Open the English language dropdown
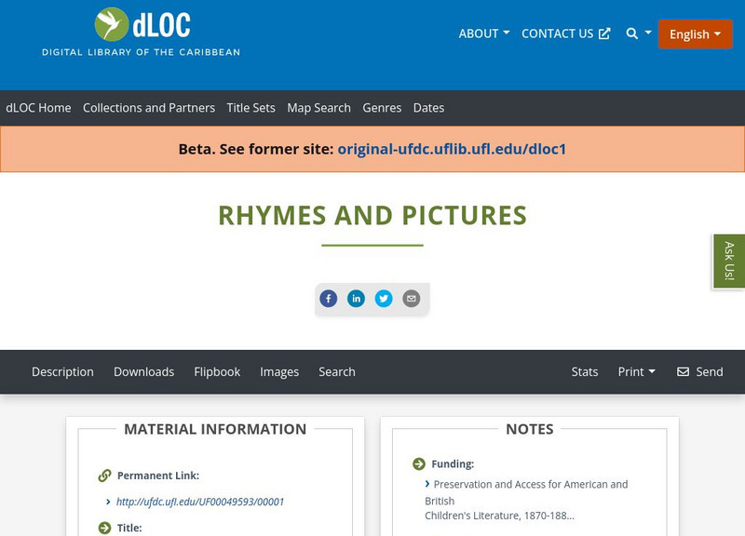745x536 pixels. (695, 33)
